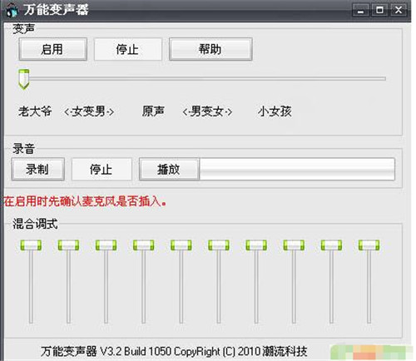This screenshot has height=361, width=416.
Task: Play recording with the 播放 button
Action: (169, 170)
